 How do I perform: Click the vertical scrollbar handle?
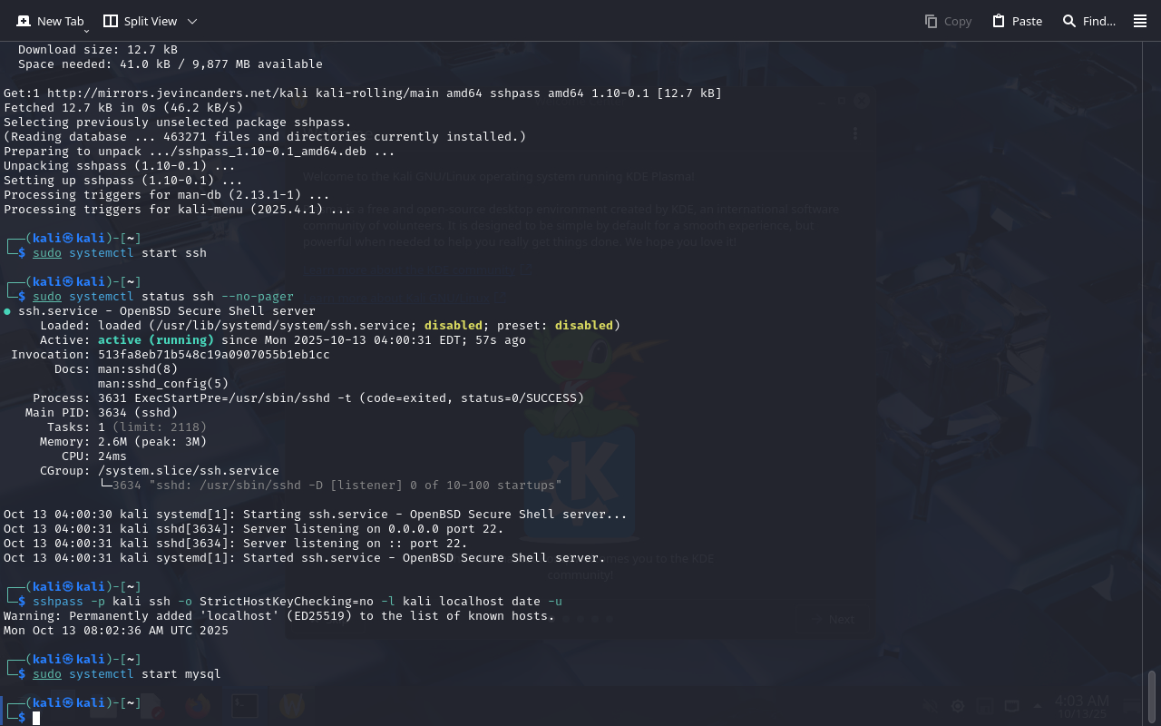[x=1152, y=697]
